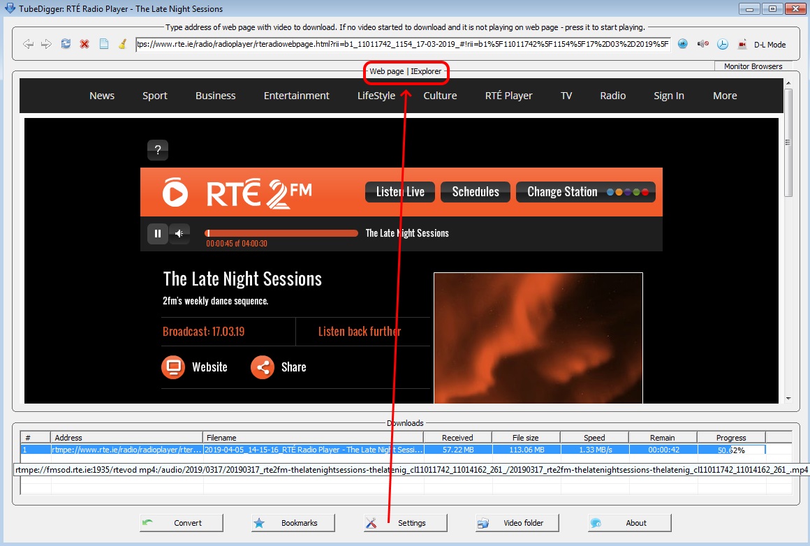Screen dimensions: 810x546
Task: Click the 50.62% progress bar
Action: (x=732, y=450)
